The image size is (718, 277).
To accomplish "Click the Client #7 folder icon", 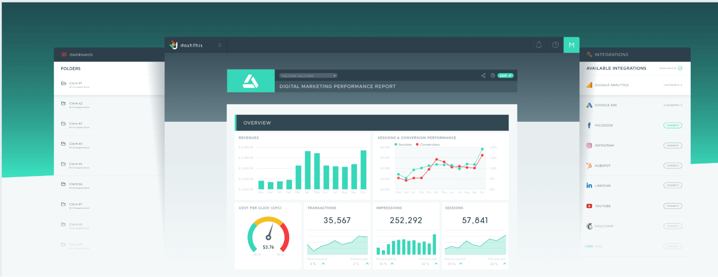I will pos(63,204).
